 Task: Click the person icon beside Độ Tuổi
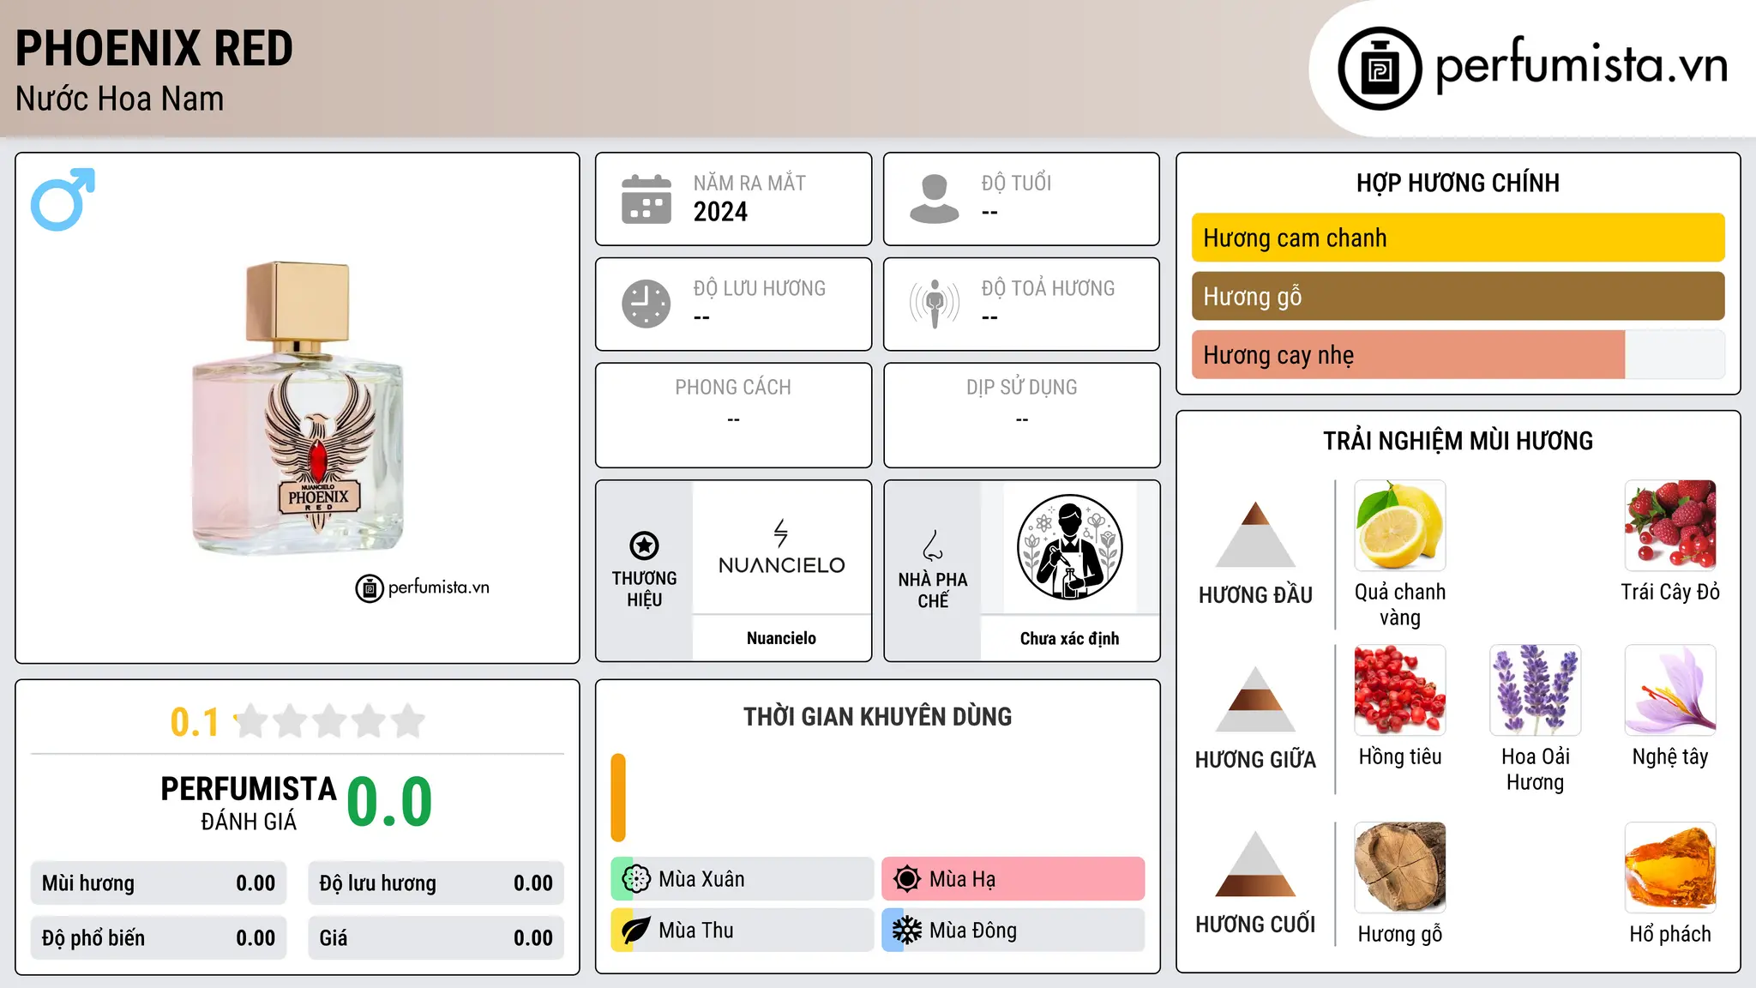tap(935, 199)
